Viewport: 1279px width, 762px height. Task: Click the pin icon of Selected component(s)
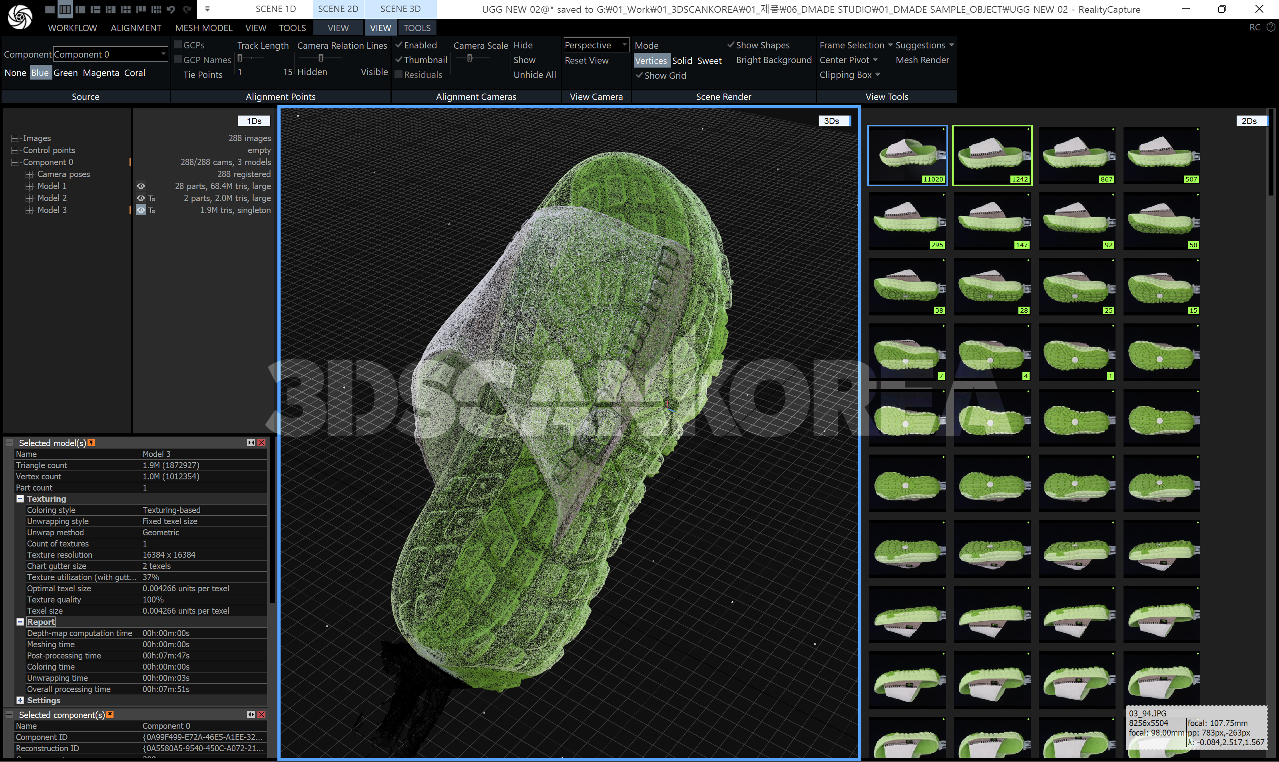pos(110,714)
